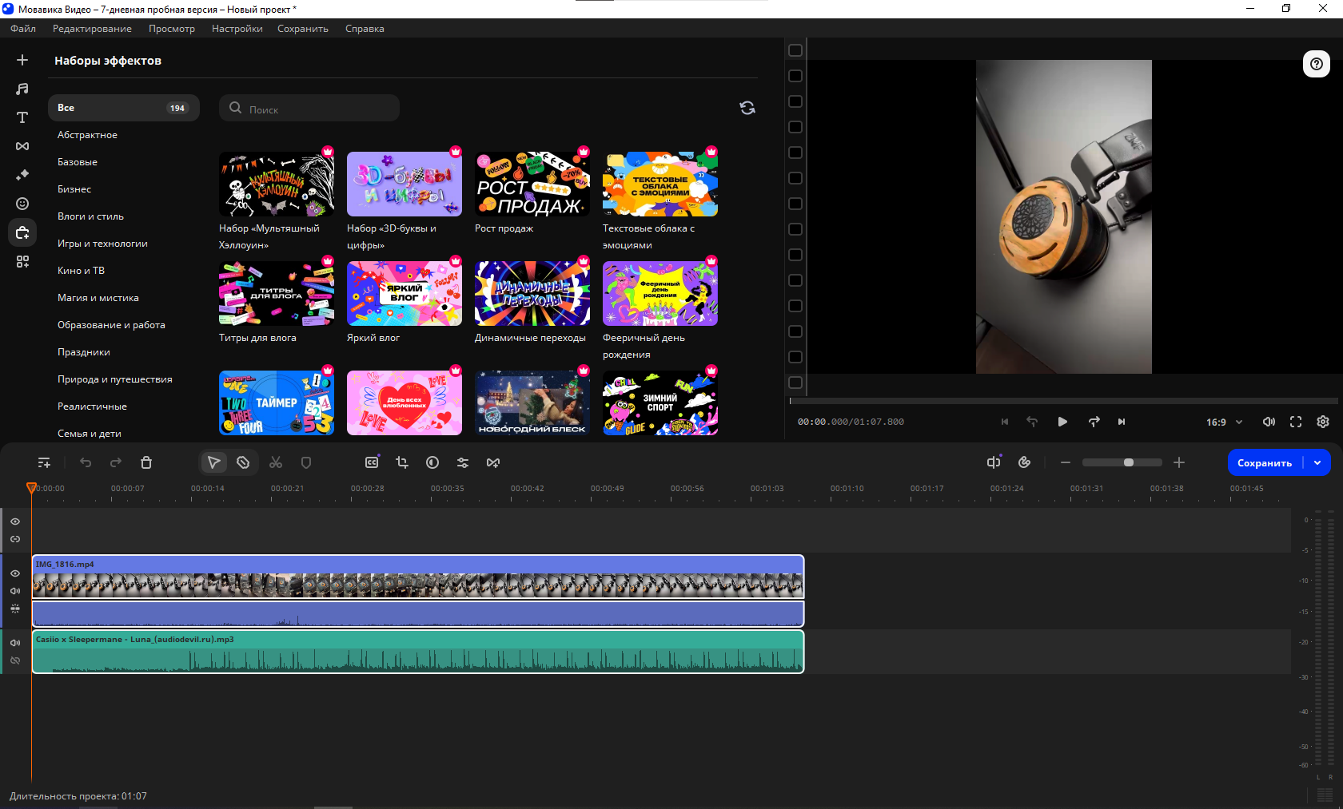Open the Titles tool in sidebar
The height and width of the screenshot is (809, 1343).
coord(22,117)
